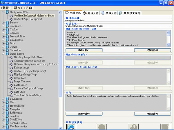The image size is (174, 130).
Task: Click the snippet icon beside Image Fade
Action: tap(11, 78)
